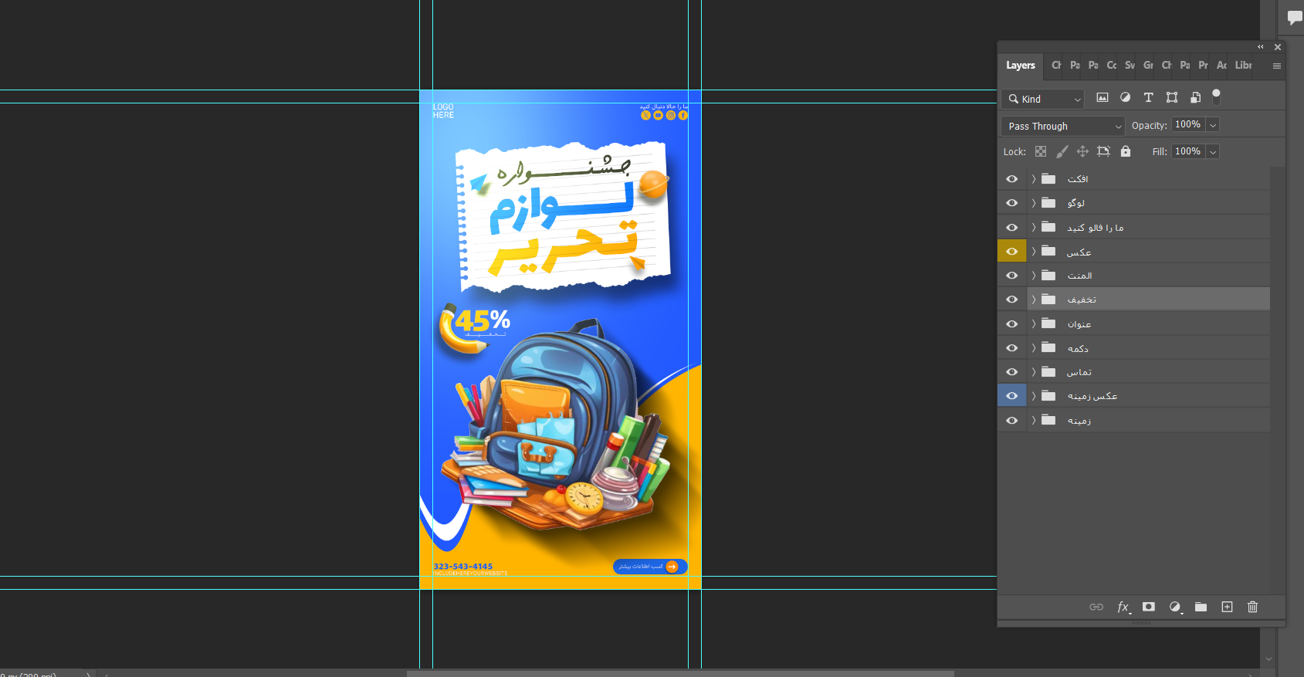Toggle visibility of the المنت group
The width and height of the screenshot is (1304, 677).
[1012, 276]
